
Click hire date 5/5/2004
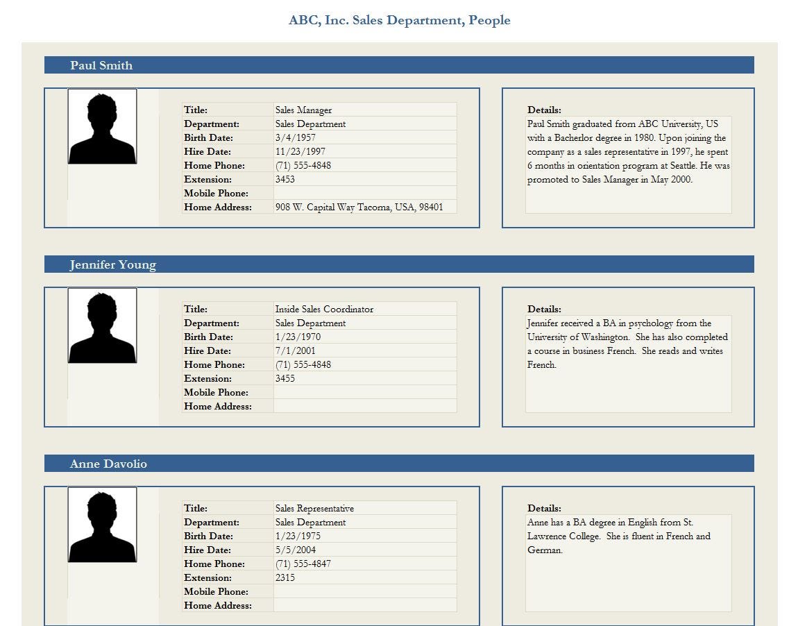295,549
